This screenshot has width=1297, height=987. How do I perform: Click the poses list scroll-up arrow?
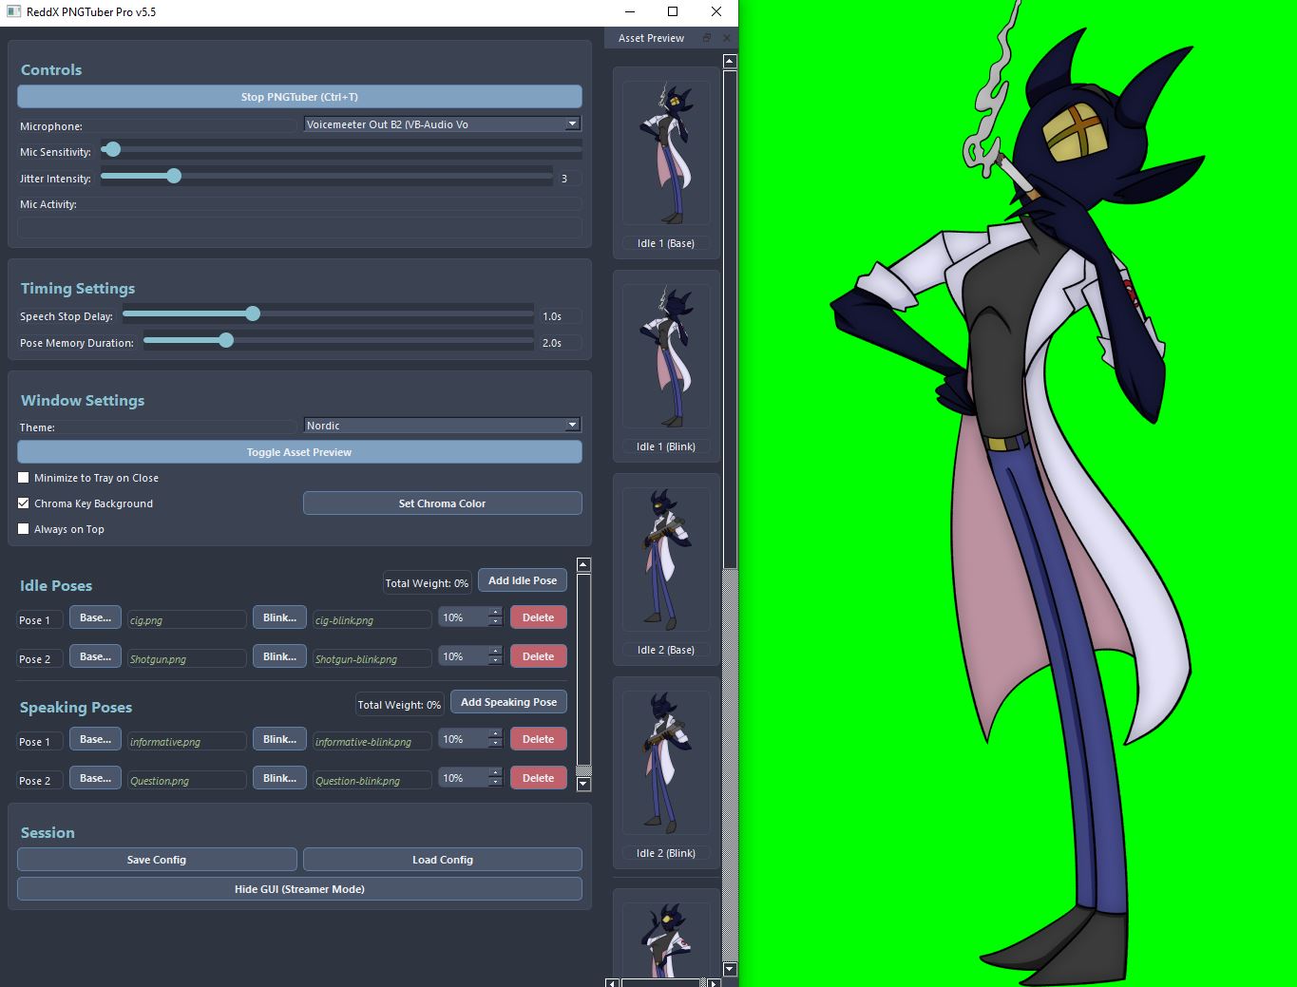coord(583,565)
